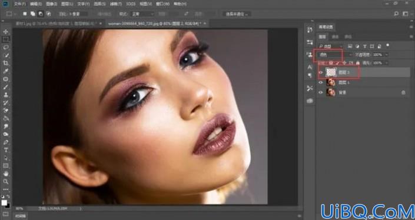This screenshot has height=220, width=415.
Task: Open the workspace switcher in options bar
Action: (405, 14)
